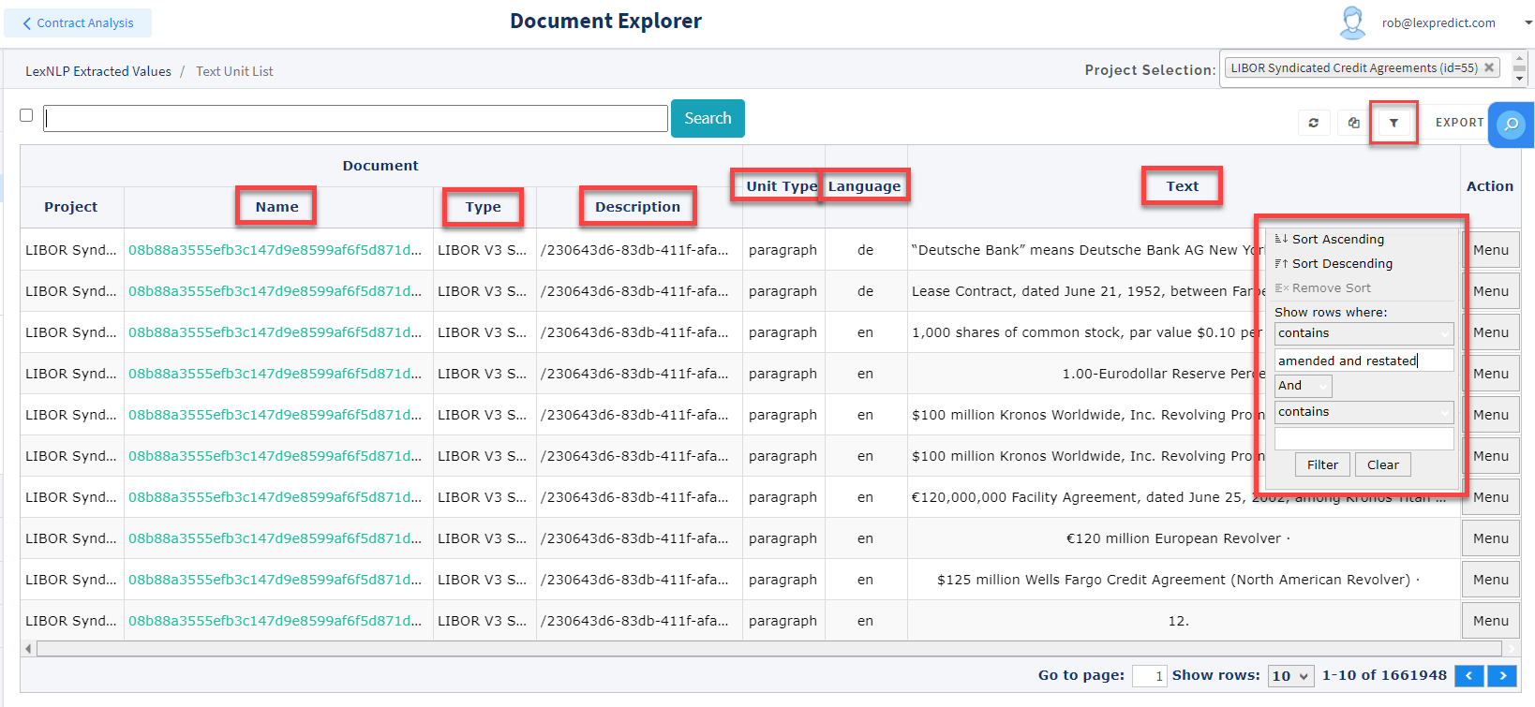Go to the next page arrow

point(1502,675)
